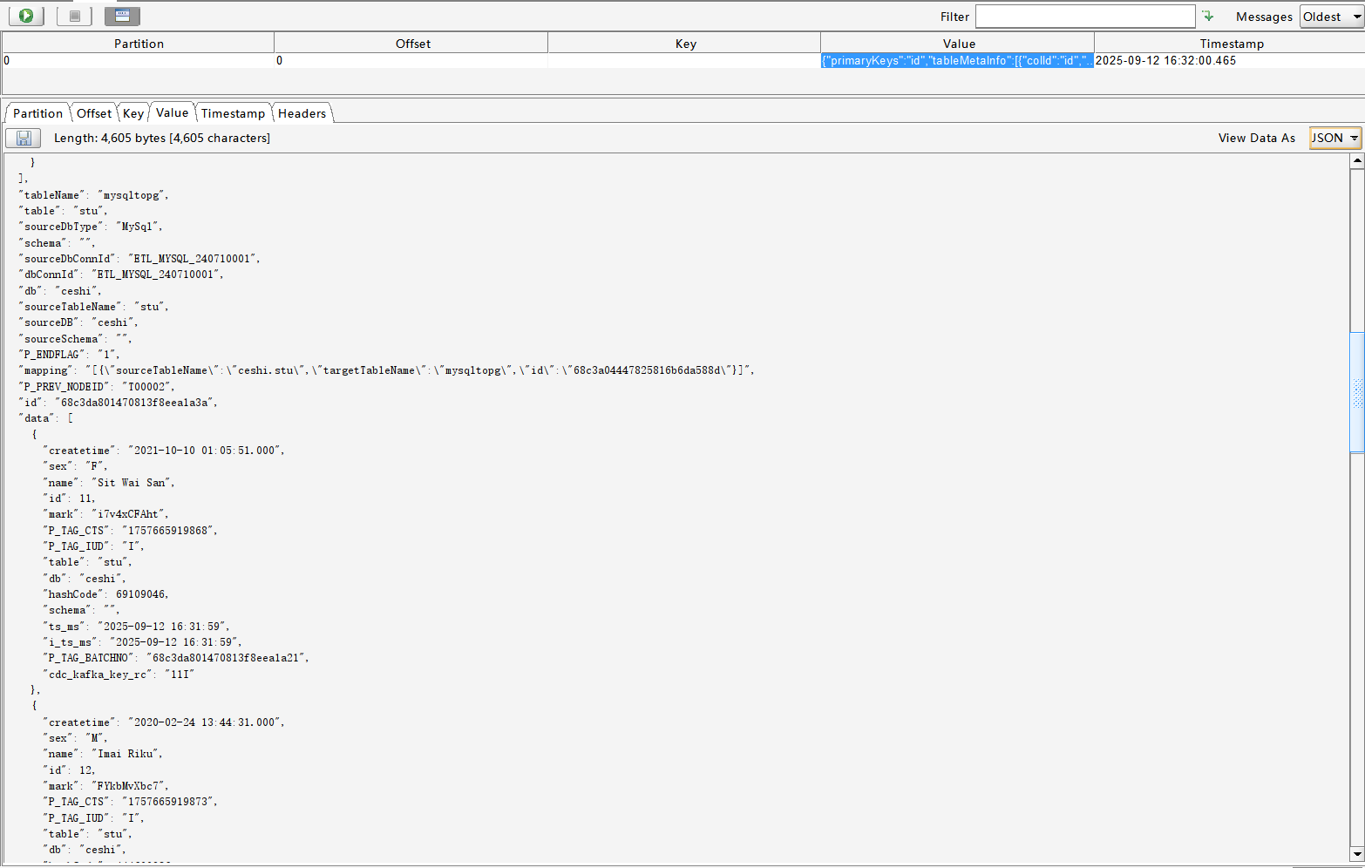Screen dimensions: 1365x868
Task: Toggle the detail panel view icon
Action: 122,16
